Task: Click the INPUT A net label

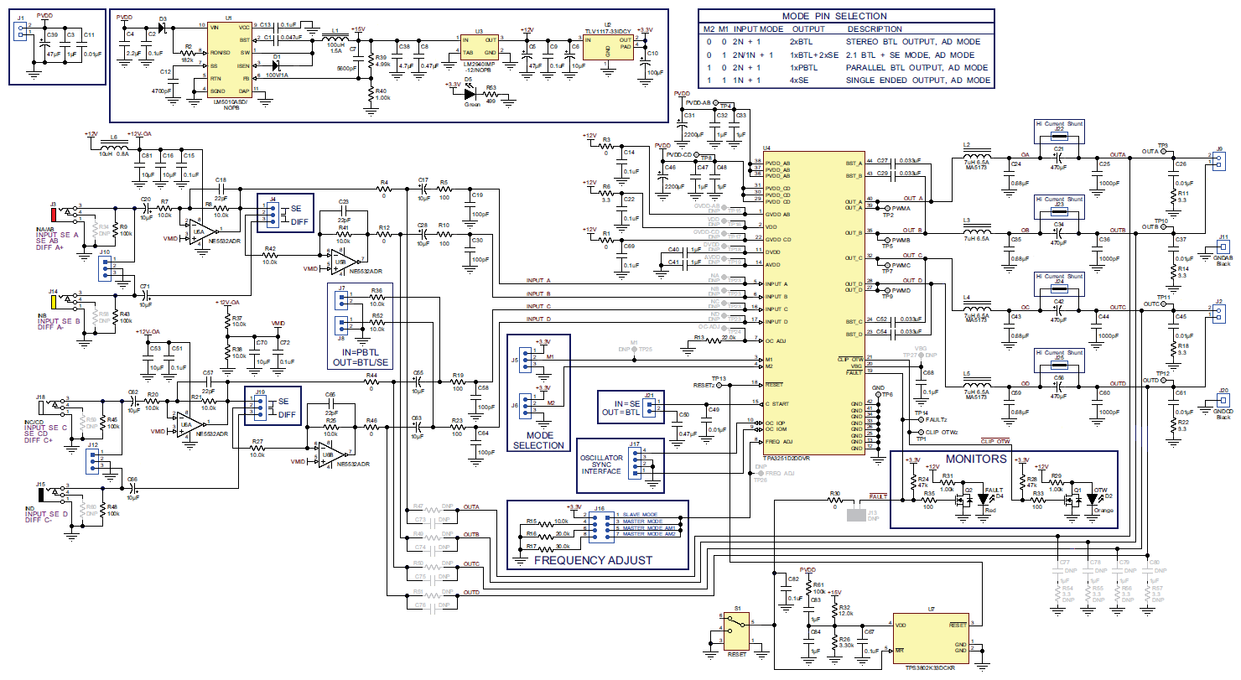Action: 537,281
